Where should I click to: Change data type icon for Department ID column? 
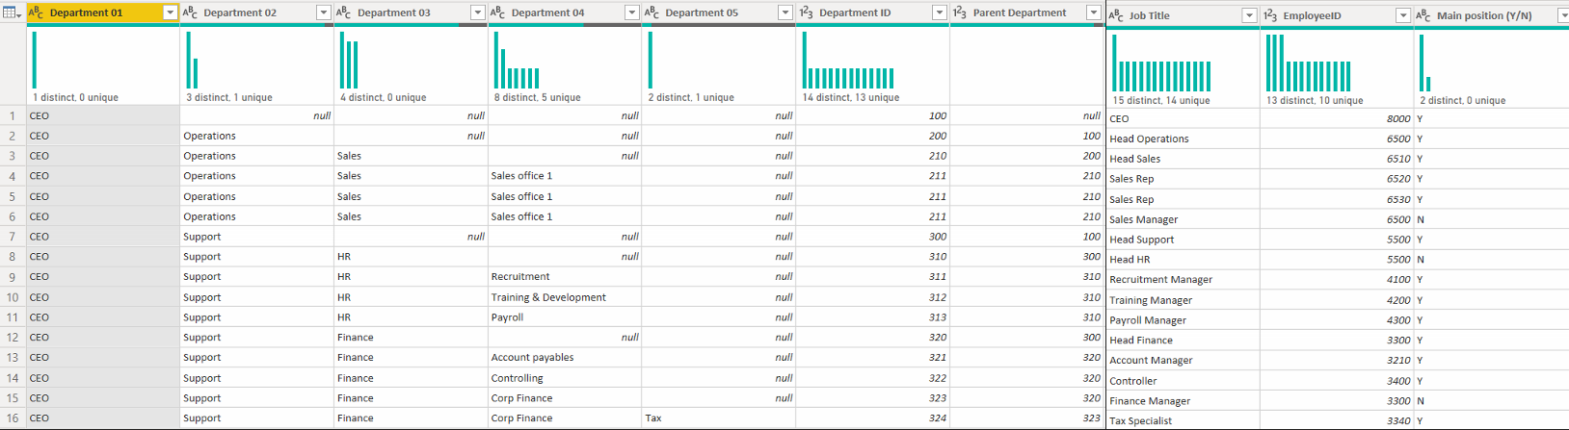click(x=807, y=13)
